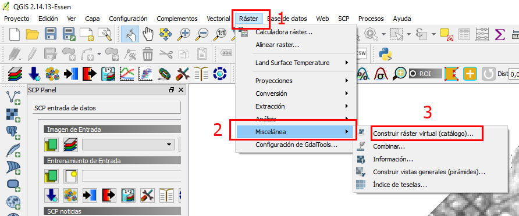
Task: Click the Dist value input field
Action: pyautogui.click(x=514, y=74)
